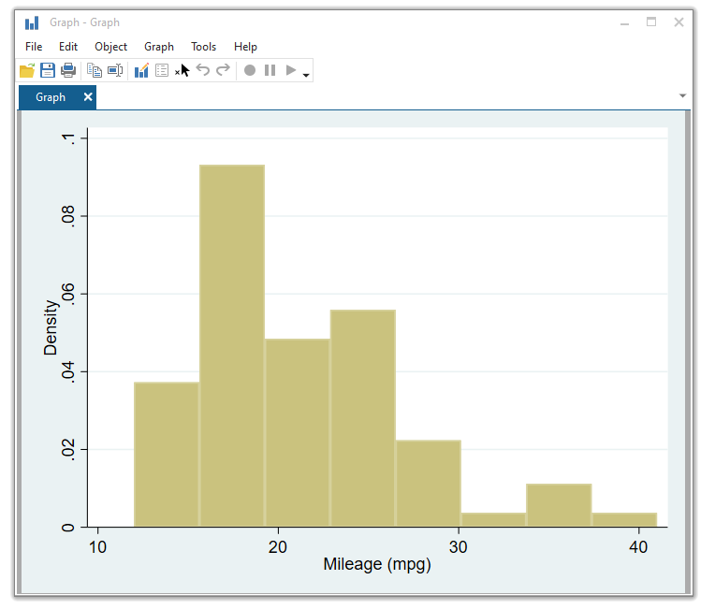The width and height of the screenshot is (715, 609).
Task: Open the Tools menu
Action: tap(203, 47)
